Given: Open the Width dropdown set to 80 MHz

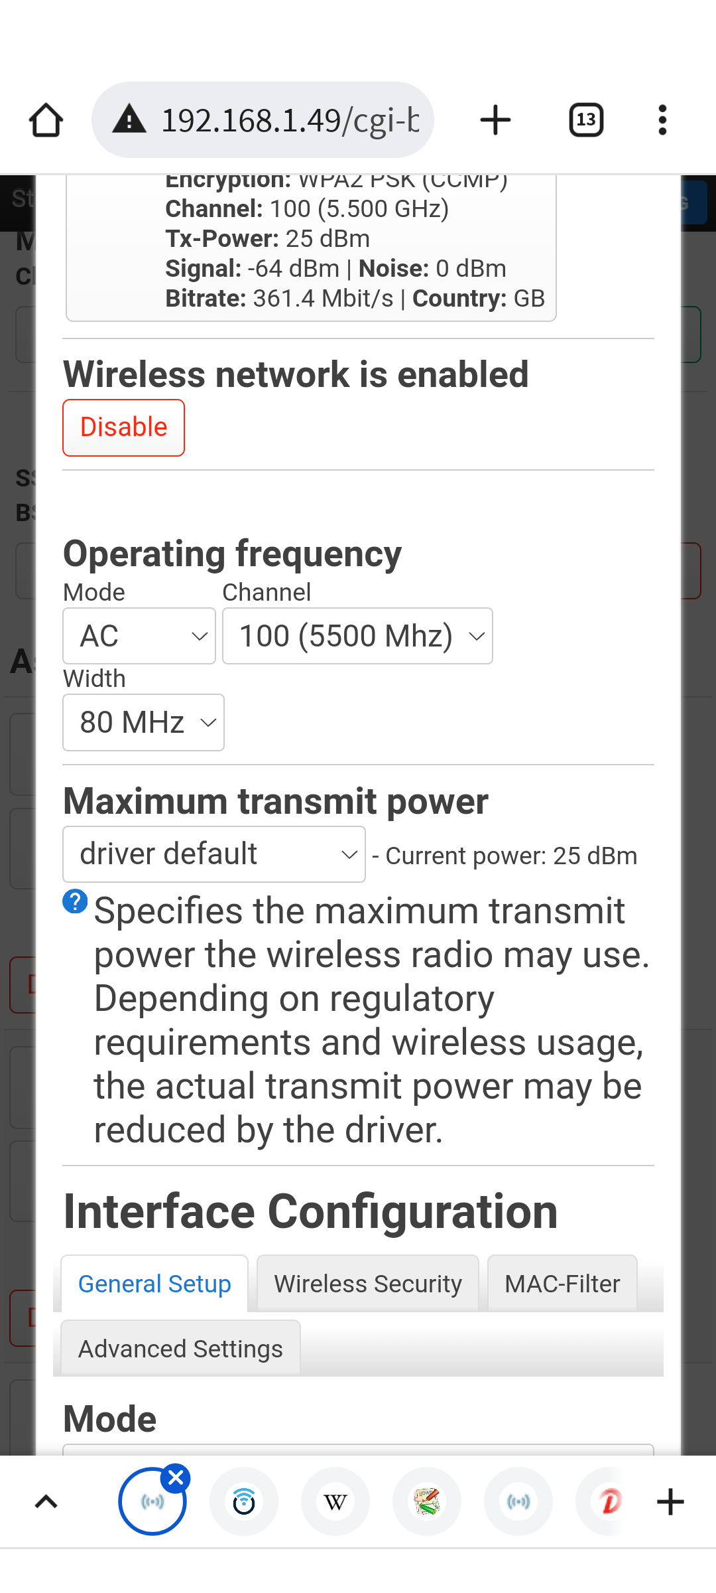Looking at the screenshot, I should (143, 722).
